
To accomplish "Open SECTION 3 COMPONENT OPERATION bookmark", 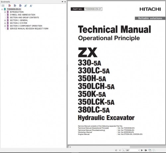I will point(26,26).
